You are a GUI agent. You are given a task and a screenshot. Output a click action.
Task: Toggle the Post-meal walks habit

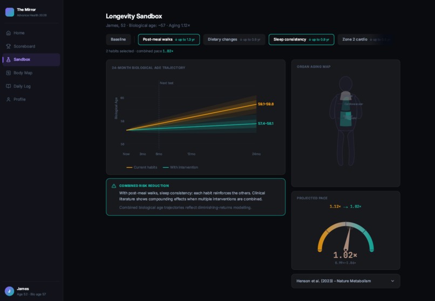click(169, 39)
